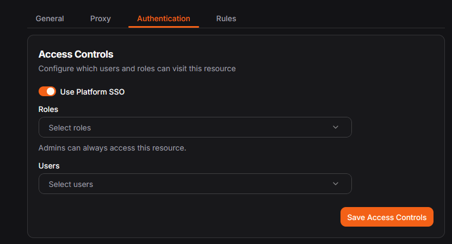This screenshot has height=244, width=452.
Task: Disable the Use Platform SSO switch
Action: point(47,91)
